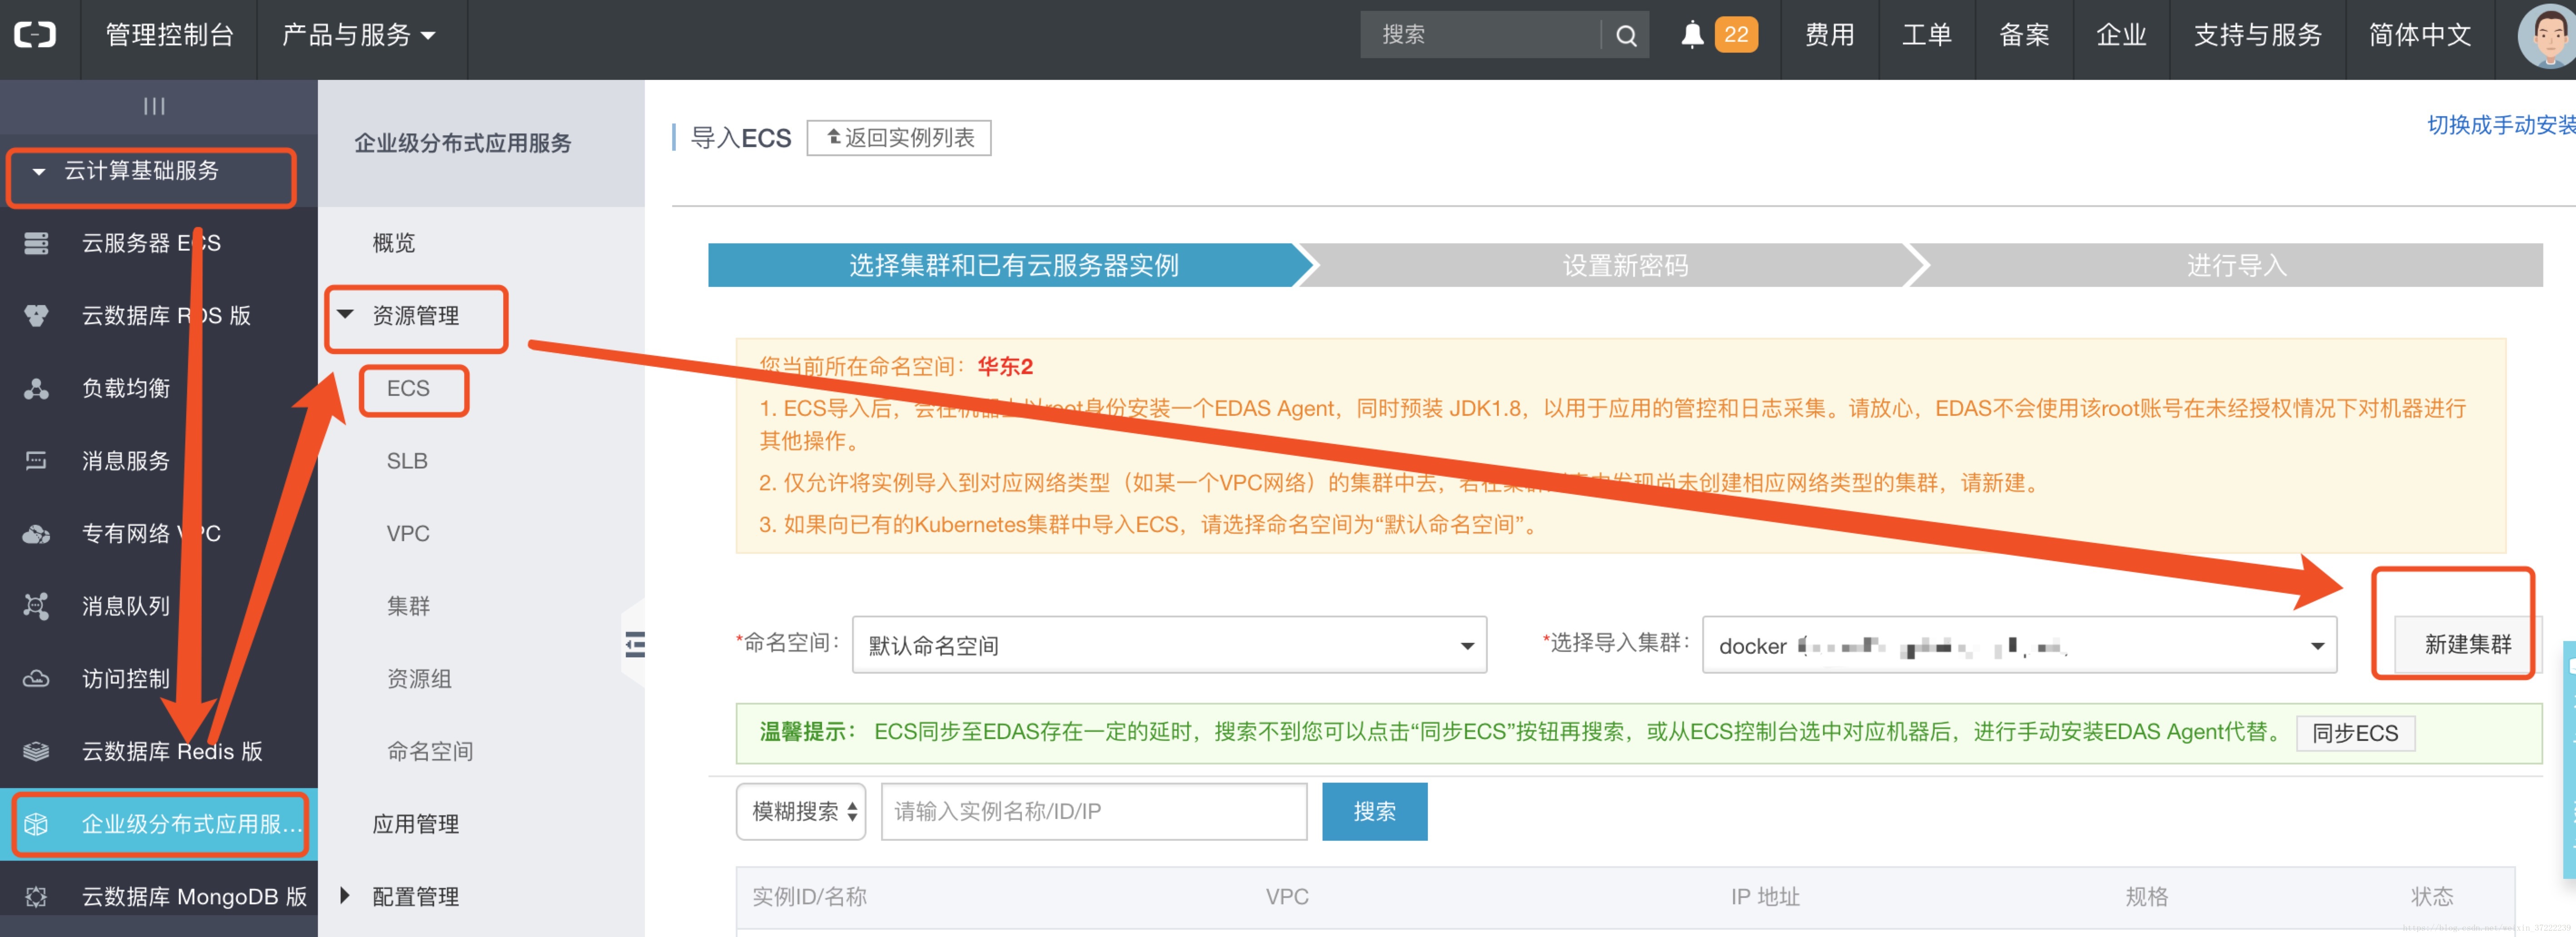Click the IP 地址 column header
The height and width of the screenshot is (937, 2576).
point(1765,897)
